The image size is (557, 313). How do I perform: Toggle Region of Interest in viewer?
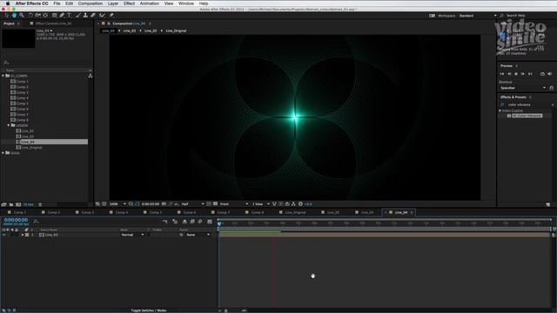209,204
